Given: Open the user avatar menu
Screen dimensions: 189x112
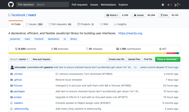Looking at the screenshot, I should click(177, 5).
